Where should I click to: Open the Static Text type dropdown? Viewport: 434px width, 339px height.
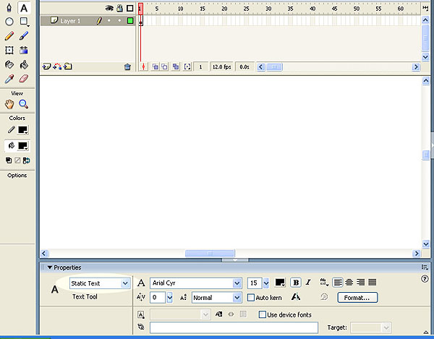(125, 283)
